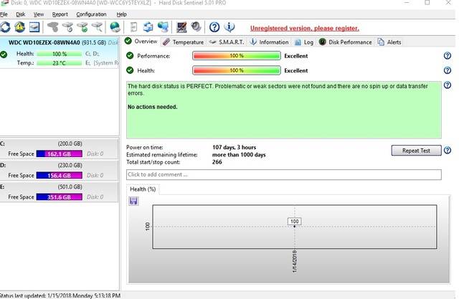Click the 1/14/2018 date label on graph

pos(295,261)
